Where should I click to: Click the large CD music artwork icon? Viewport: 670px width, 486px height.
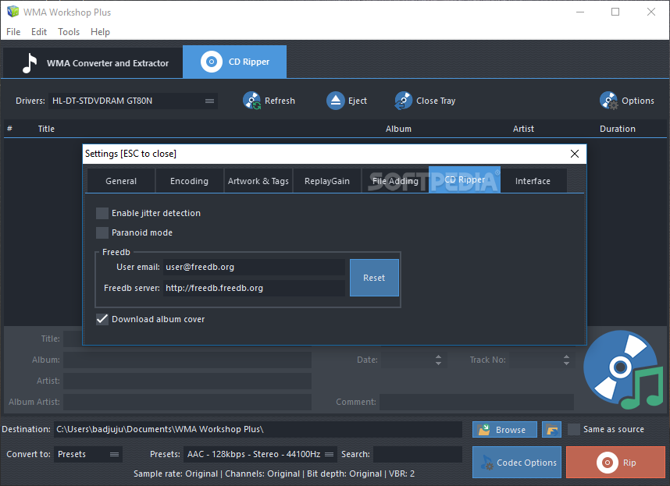click(623, 370)
